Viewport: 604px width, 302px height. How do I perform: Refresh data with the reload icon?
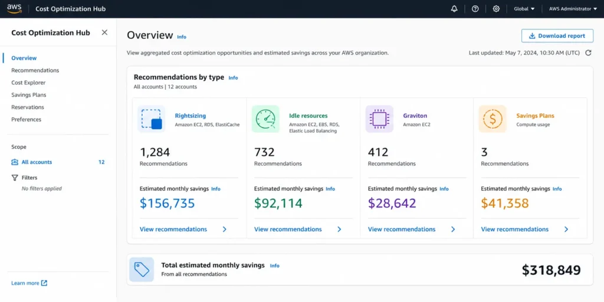[588, 52]
